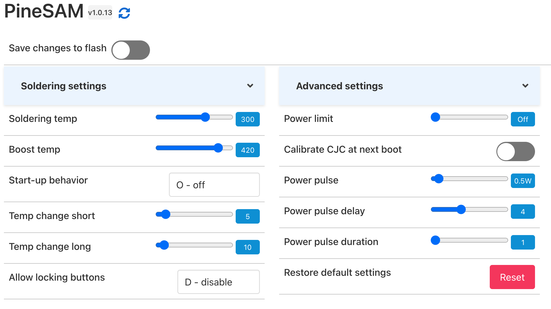The image size is (551, 309).
Task: Click the 1 badge for Power pulse duration
Action: tap(523, 242)
